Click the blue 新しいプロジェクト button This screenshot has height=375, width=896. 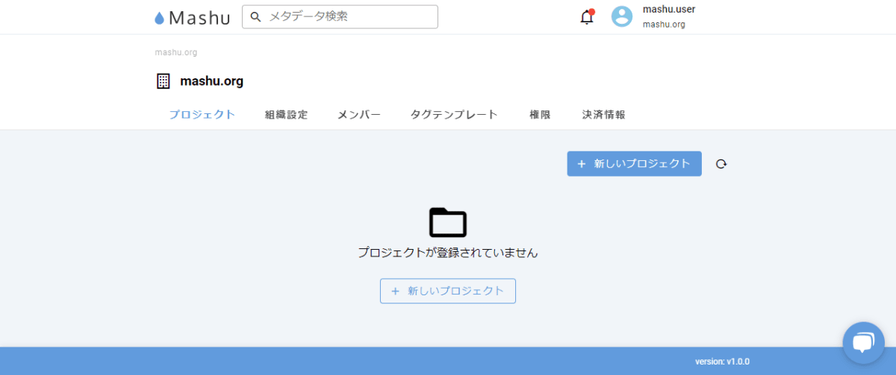point(635,164)
